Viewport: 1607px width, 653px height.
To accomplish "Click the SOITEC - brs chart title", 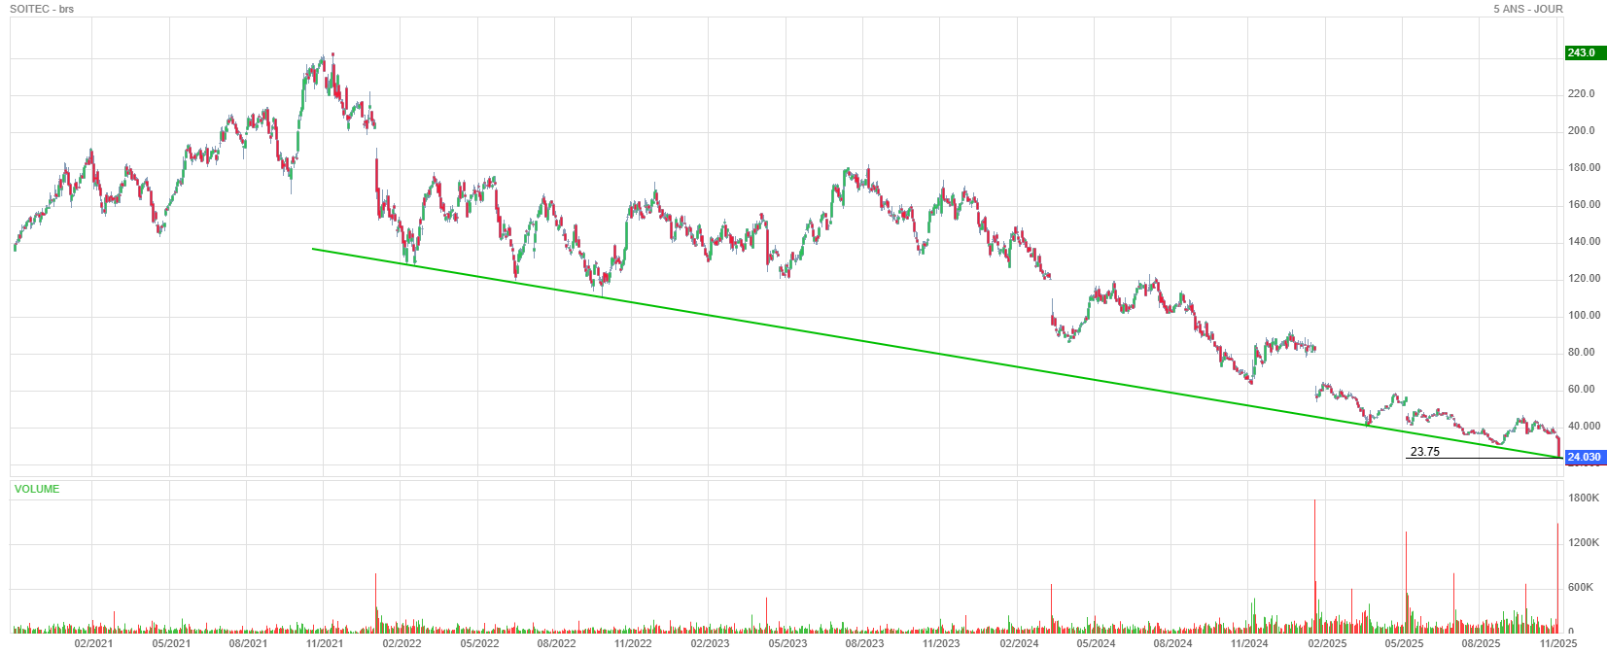I will pos(42,9).
